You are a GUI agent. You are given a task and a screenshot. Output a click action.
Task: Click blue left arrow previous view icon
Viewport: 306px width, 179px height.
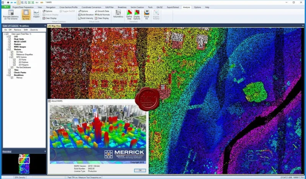(12, 3)
